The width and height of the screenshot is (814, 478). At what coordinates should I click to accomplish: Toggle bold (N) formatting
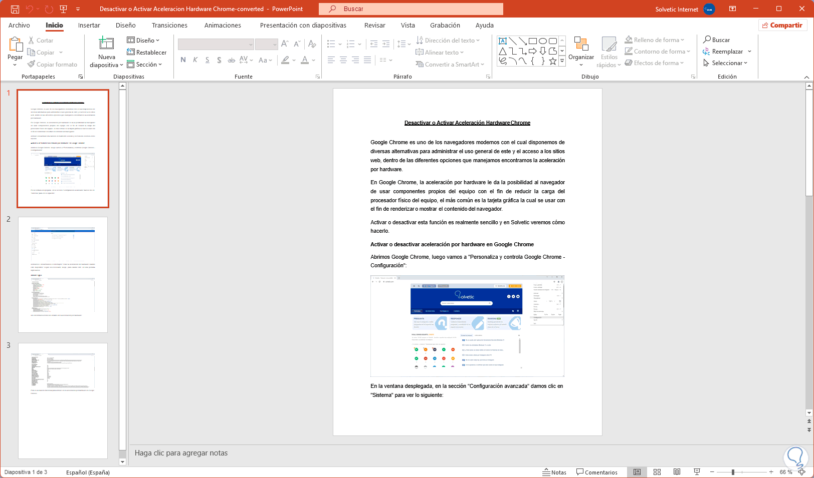pos(183,60)
